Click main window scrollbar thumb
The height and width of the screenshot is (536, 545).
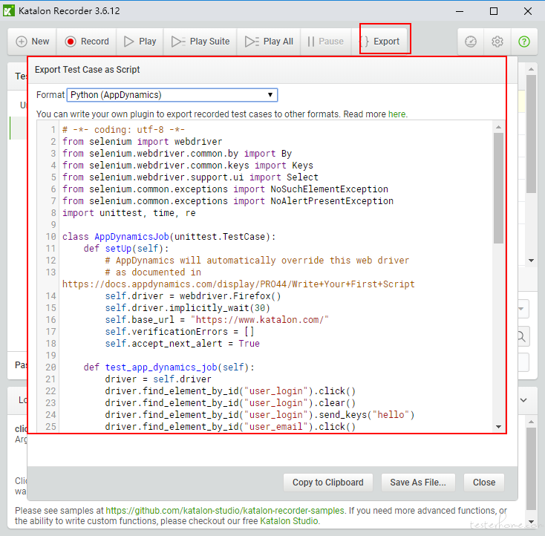point(531,134)
